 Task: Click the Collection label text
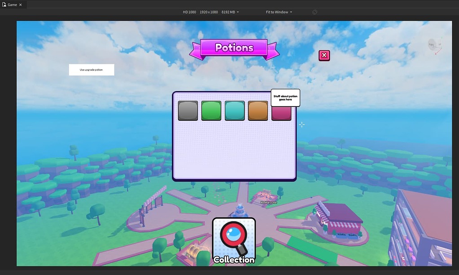(233, 259)
